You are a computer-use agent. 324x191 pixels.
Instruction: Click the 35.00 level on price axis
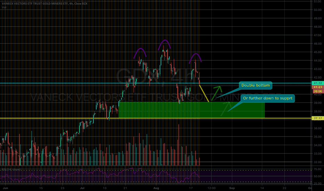(x=318, y=137)
